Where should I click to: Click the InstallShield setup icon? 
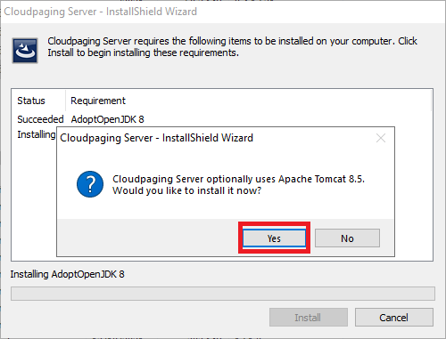pyautogui.click(x=25, y=51)
